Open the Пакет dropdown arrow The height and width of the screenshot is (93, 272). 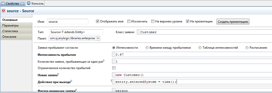point(98,38)
